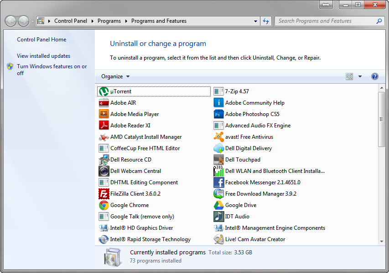Click the vertical scrollbar thumb
The height and width of the screenshot is (273, 389).
click(382, 119)
